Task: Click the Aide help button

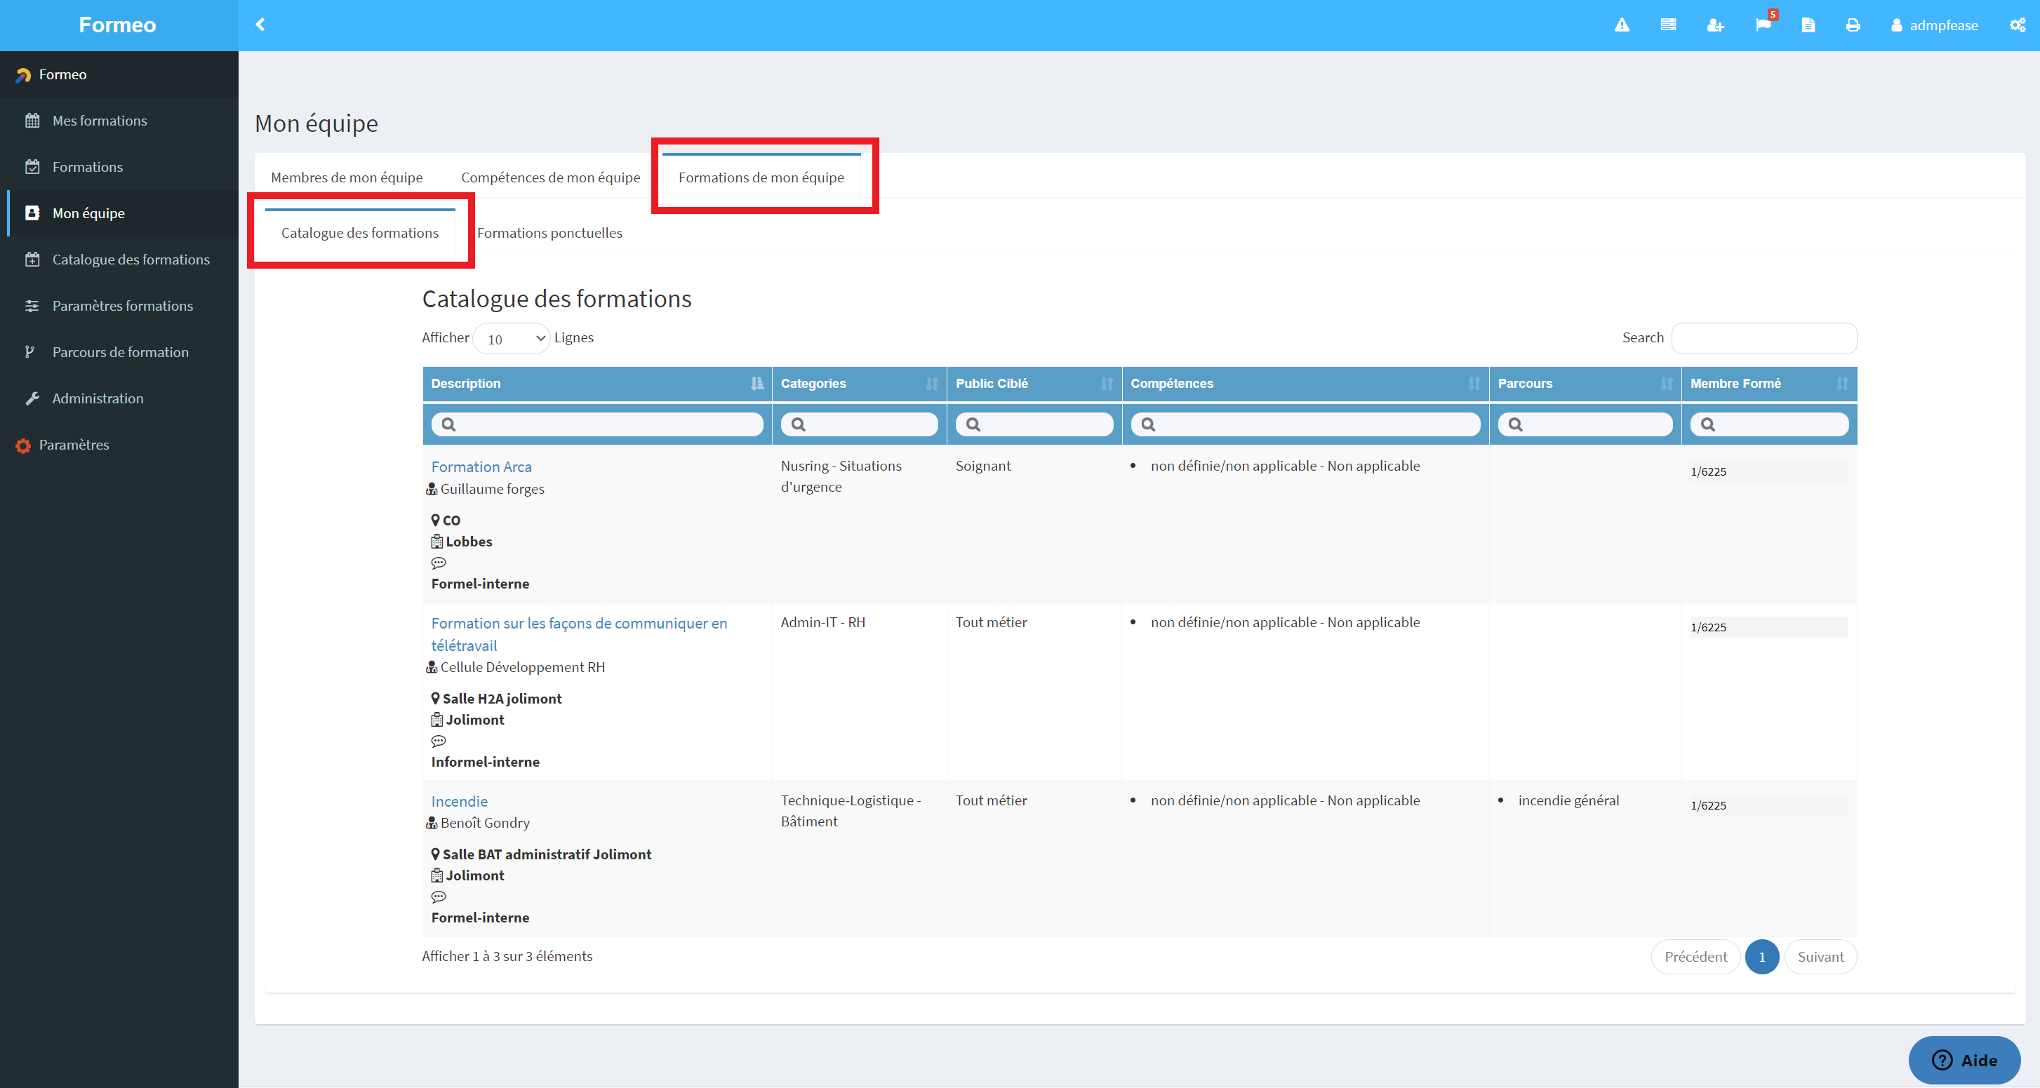Action: (1964, 1059)
